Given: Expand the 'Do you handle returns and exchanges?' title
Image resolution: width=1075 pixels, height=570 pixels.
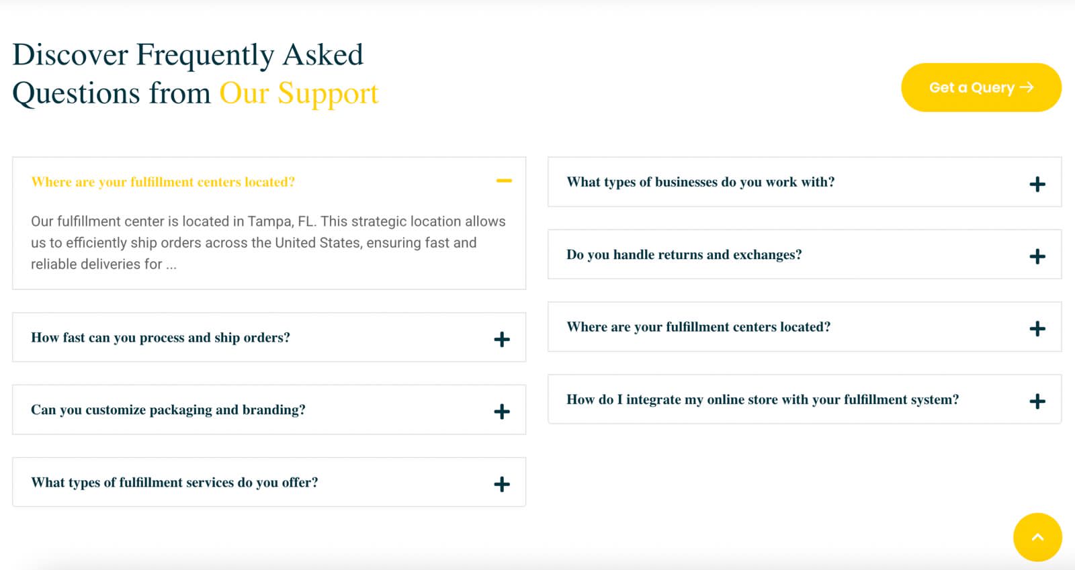Looking at the screenshot, I should [684, 254].
